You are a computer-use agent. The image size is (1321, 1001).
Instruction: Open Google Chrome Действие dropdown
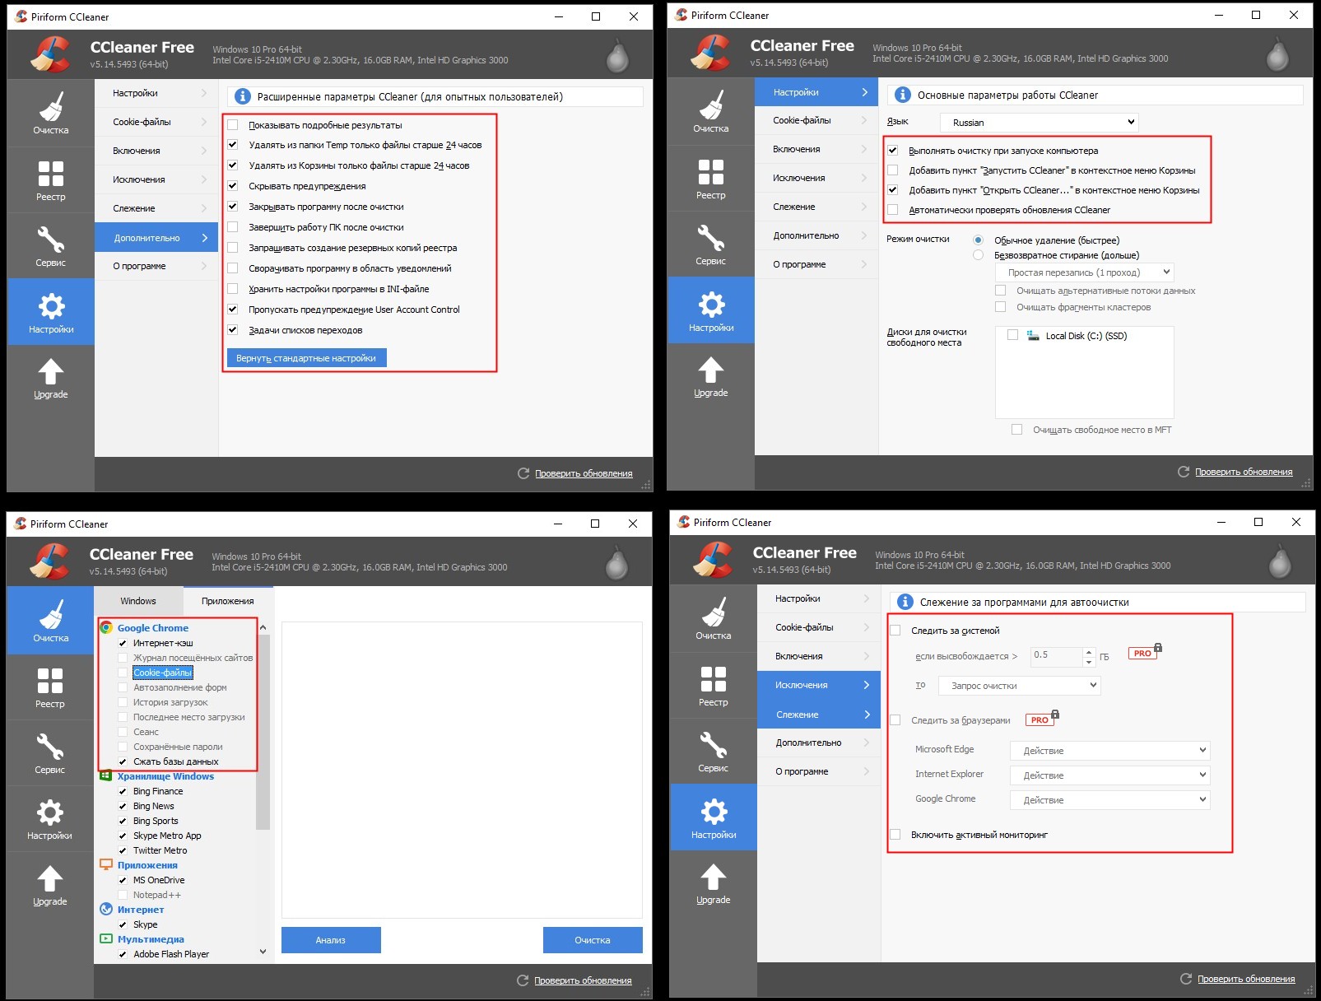[1110, 800]
